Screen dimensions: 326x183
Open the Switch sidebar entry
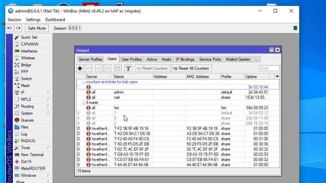pyautogui.click(x=26, y=79)
